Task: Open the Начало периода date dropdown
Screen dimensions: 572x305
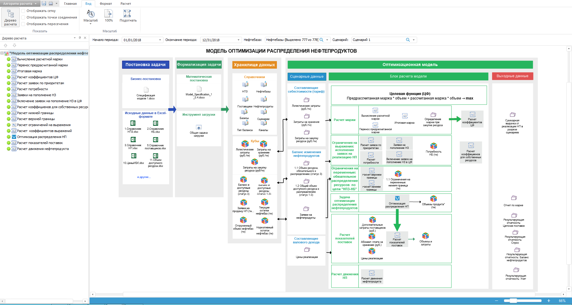Action: tap(160, 40)
